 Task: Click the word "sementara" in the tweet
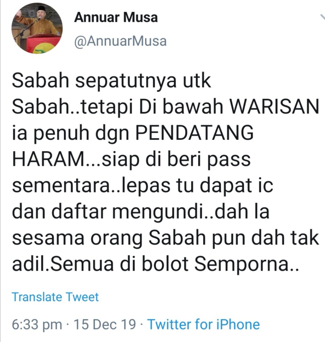pos(61,186)
